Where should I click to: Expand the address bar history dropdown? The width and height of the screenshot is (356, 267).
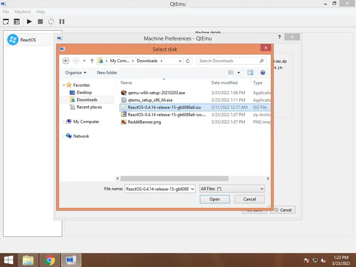tap(180, 61)
